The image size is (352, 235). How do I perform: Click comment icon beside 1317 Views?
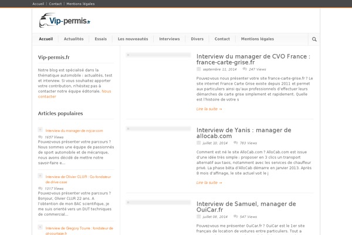(x=40, y=189)
